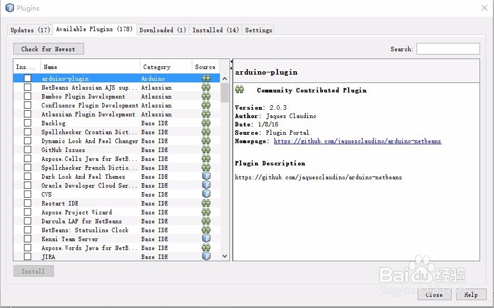494x308 pixels.
Task: Click the source icon in the Backlog row
Action: point(206,123)
